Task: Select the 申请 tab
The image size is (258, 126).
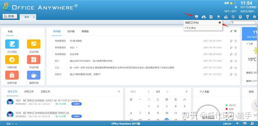Action: [10, 31]
